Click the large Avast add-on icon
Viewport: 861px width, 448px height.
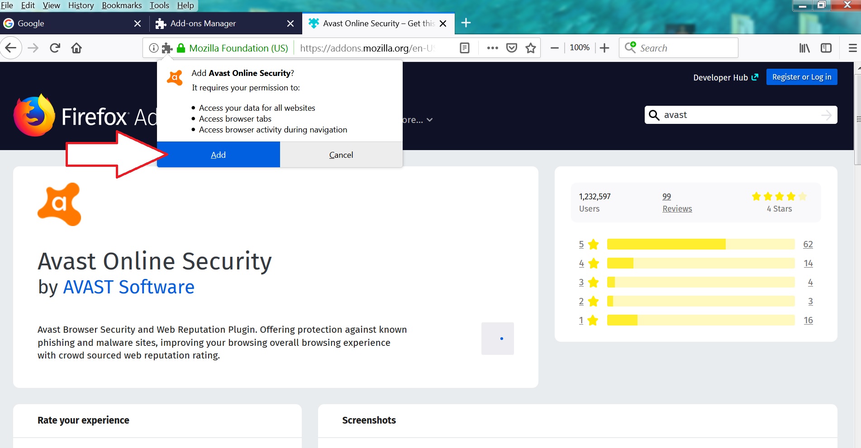[x=59, y=204]
